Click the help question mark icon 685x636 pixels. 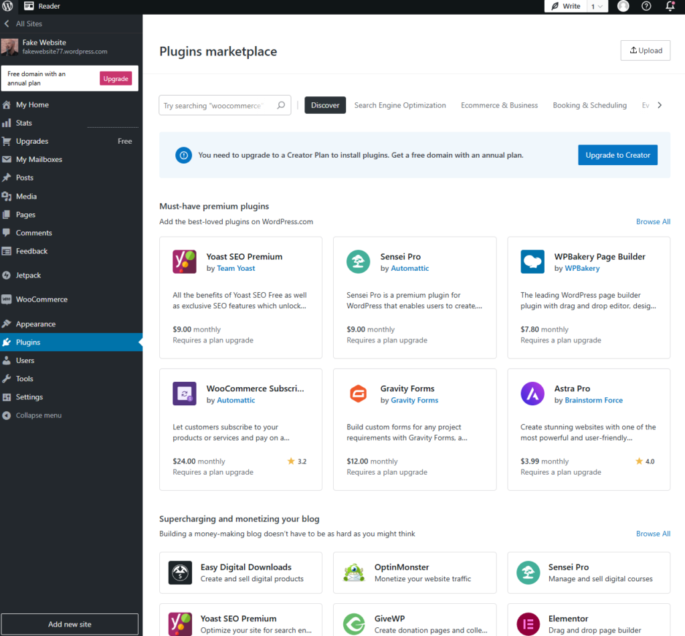(646, 7)
